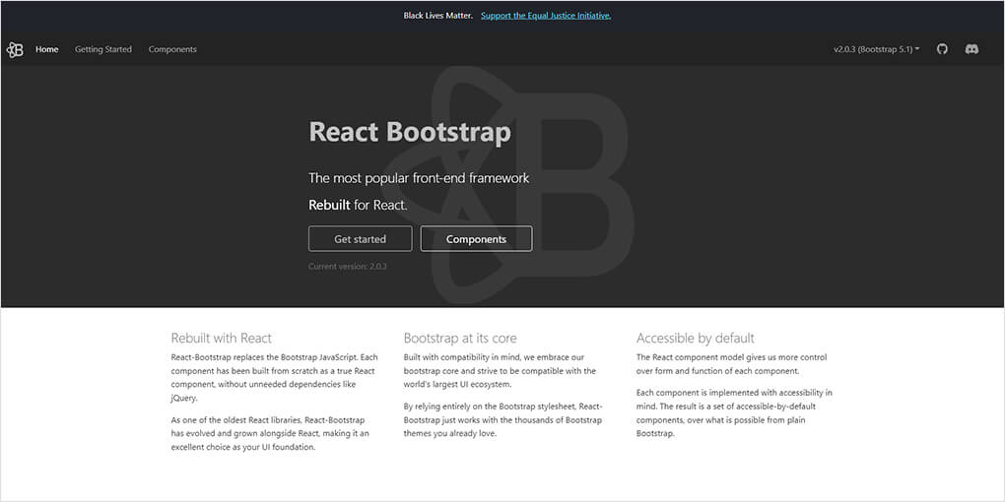Click the paragraph starting 'The React component model'
Screen dimensions: 1005x502
731,363
